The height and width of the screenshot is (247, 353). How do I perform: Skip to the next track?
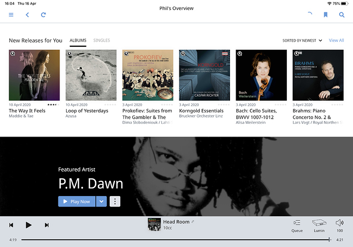(x=47, y=225)
